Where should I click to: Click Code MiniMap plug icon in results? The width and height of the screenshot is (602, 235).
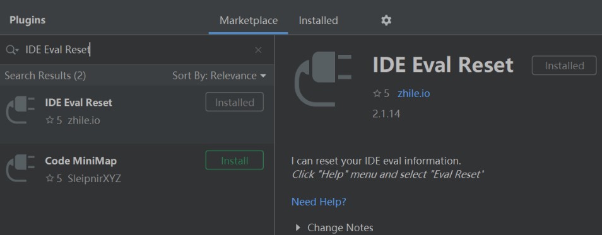21,168
